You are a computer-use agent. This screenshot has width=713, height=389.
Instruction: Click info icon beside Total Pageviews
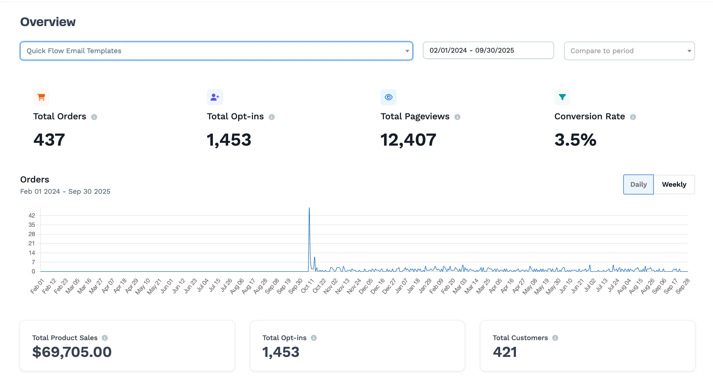pos(457,117)
